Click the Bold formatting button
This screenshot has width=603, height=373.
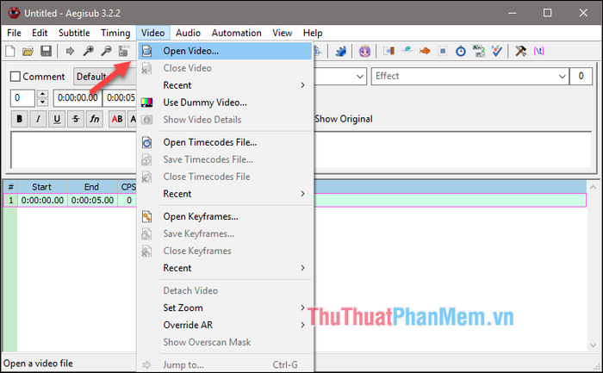[19, 119]
